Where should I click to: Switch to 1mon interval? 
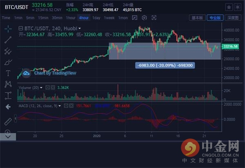123,18
